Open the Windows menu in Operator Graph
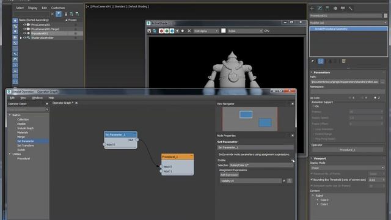 (37, 98)
